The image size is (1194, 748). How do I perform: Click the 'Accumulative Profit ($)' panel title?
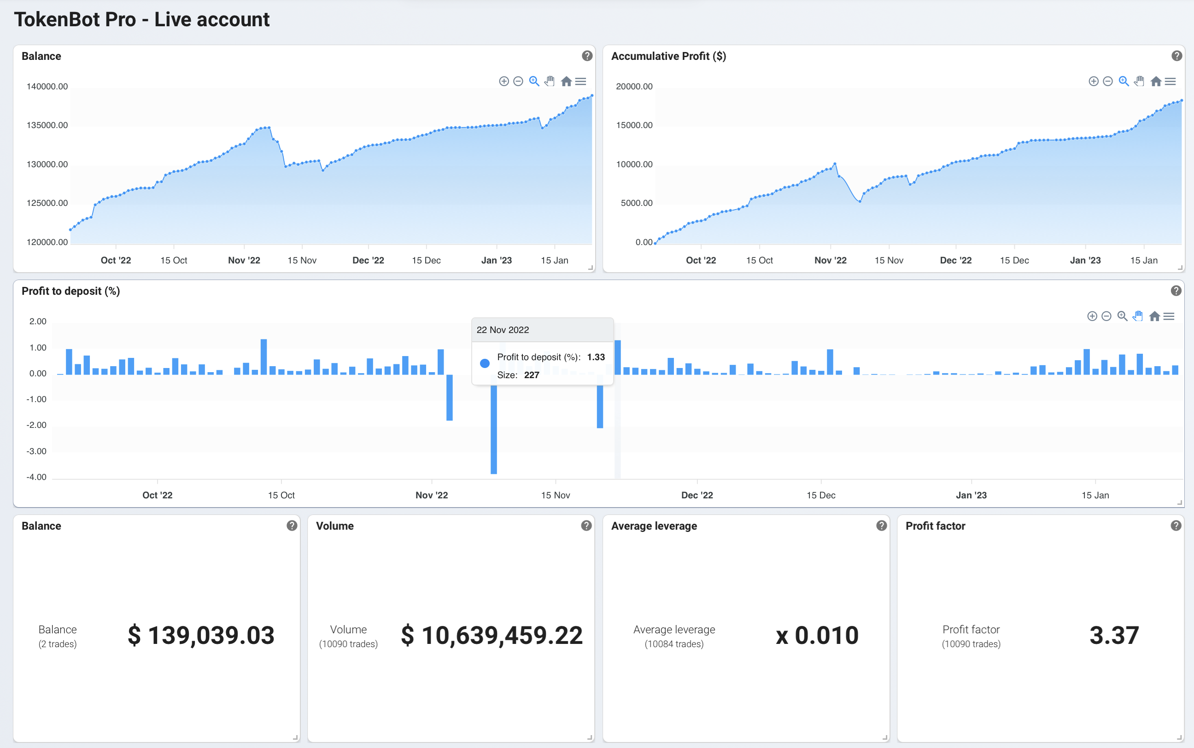coord(668,56)
